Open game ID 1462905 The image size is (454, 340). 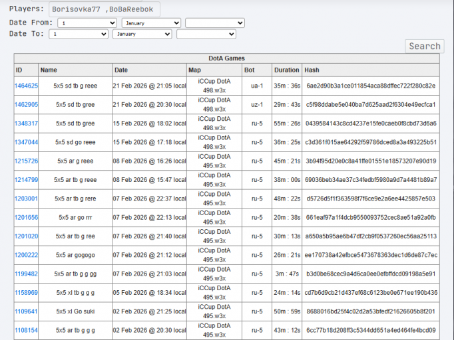pos(26,104)
